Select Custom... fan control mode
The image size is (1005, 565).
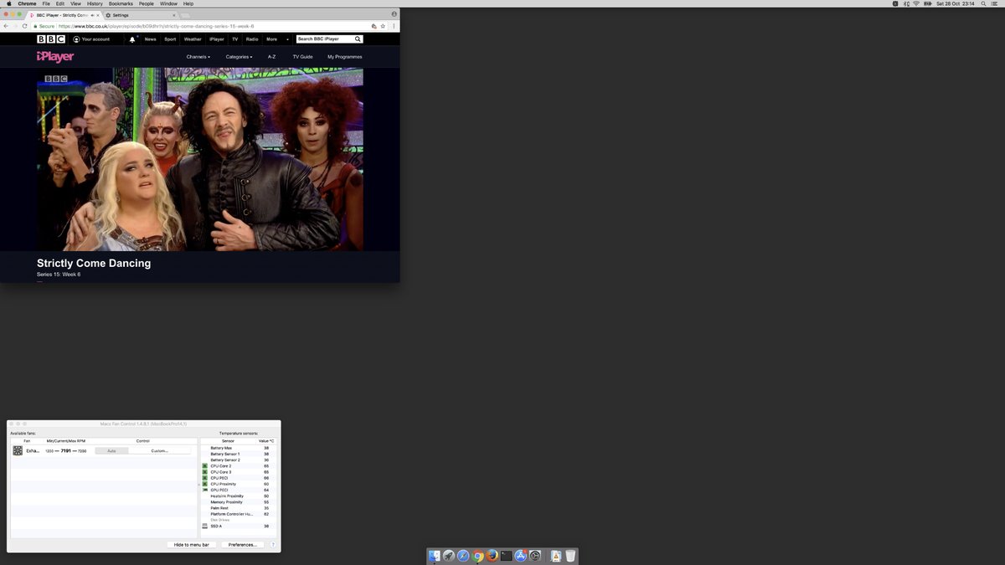click(x=160, y=450)
